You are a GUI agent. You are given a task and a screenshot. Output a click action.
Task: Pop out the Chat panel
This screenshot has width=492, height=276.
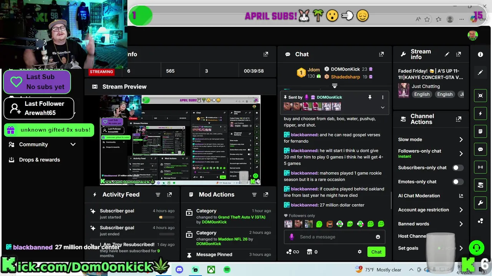tap(381, 54)
